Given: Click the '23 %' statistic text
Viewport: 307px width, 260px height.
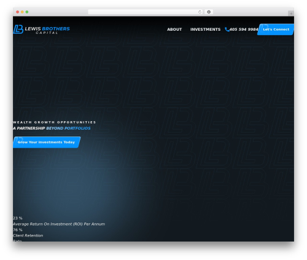Looking at the screenshot, I should coord(18,218).
